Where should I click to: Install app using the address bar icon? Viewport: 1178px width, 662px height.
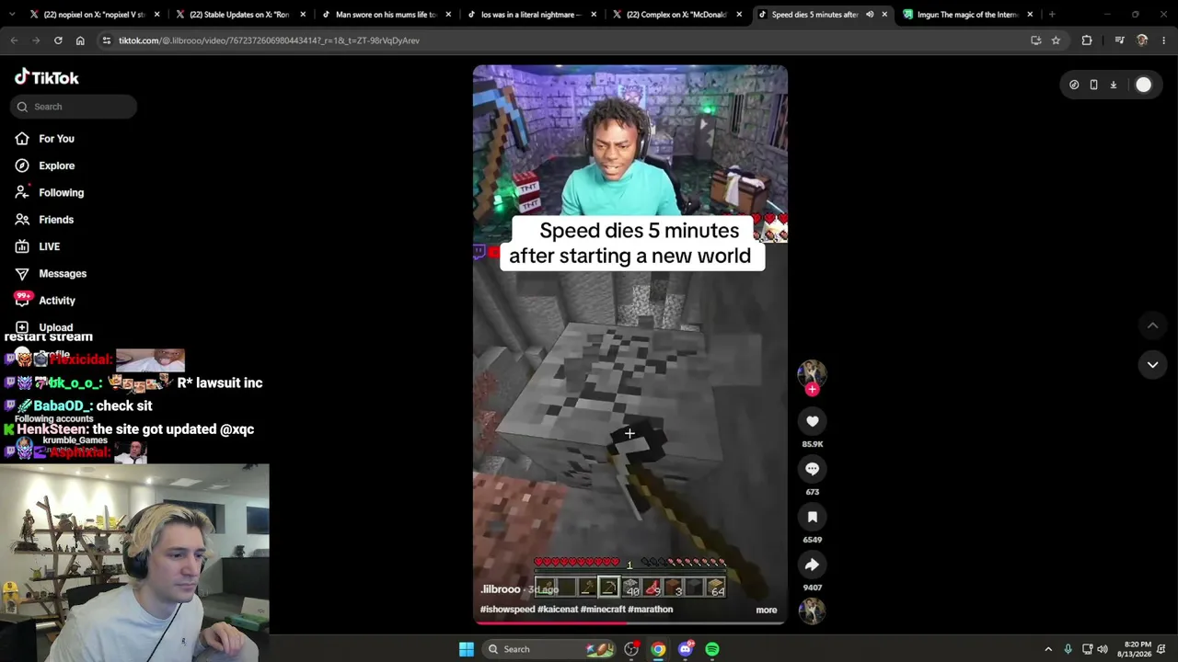[1036, 40]
